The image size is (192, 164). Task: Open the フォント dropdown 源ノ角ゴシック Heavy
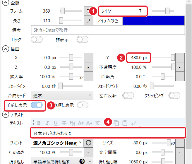(x=57, y=143)
